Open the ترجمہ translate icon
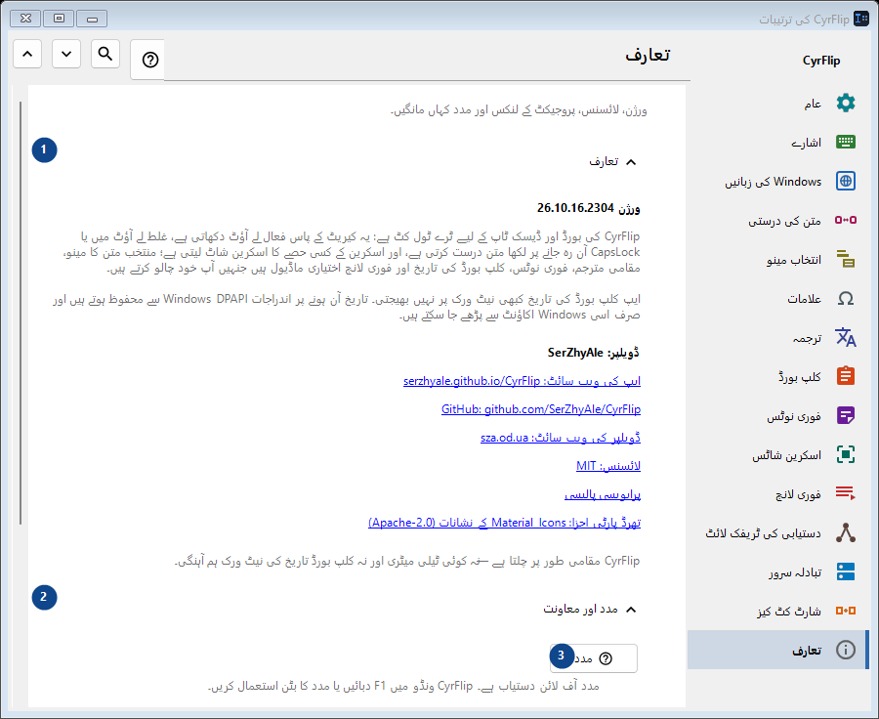879x719 pixels. (x=846, y=337)
